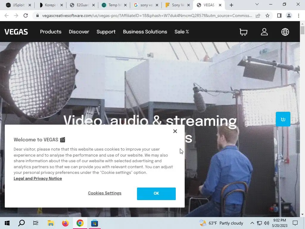The width and height of the screenshot is (305, 229).
Task: Close the Temp Mail tab
Action: [x=125, y=5]
